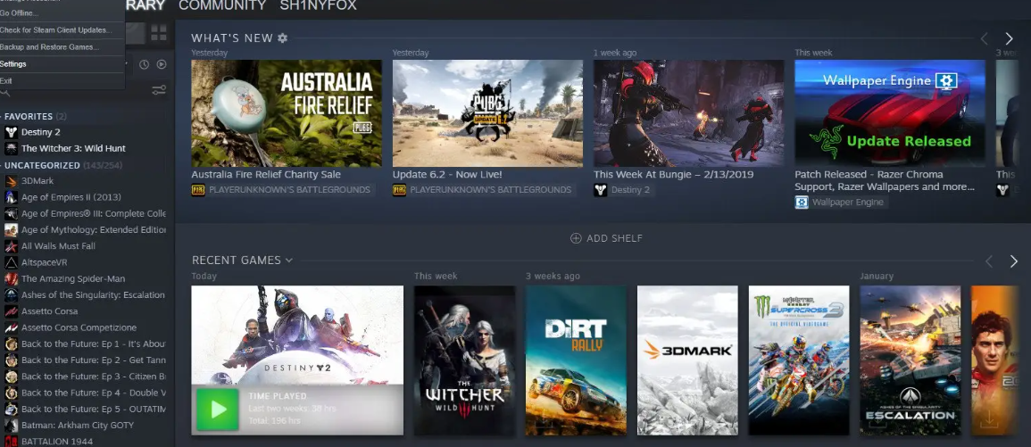Click the BATTALION 1944 list icon

pyautogui.click(x=12, y=441)
